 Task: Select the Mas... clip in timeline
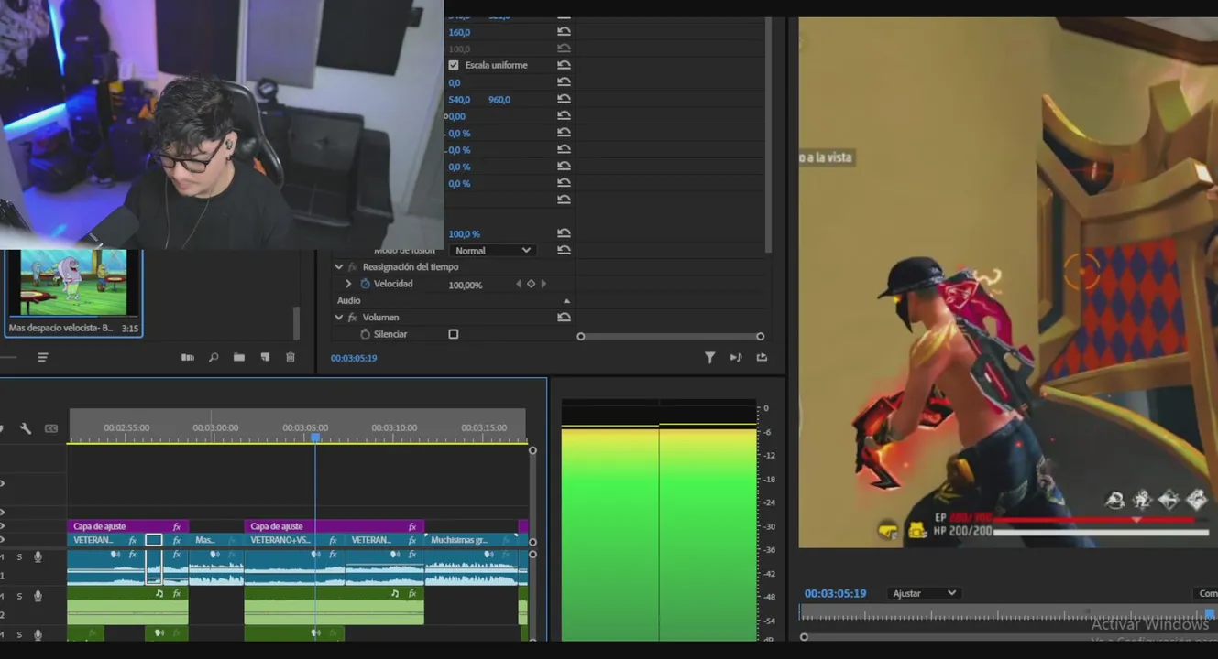click(215, 540)
